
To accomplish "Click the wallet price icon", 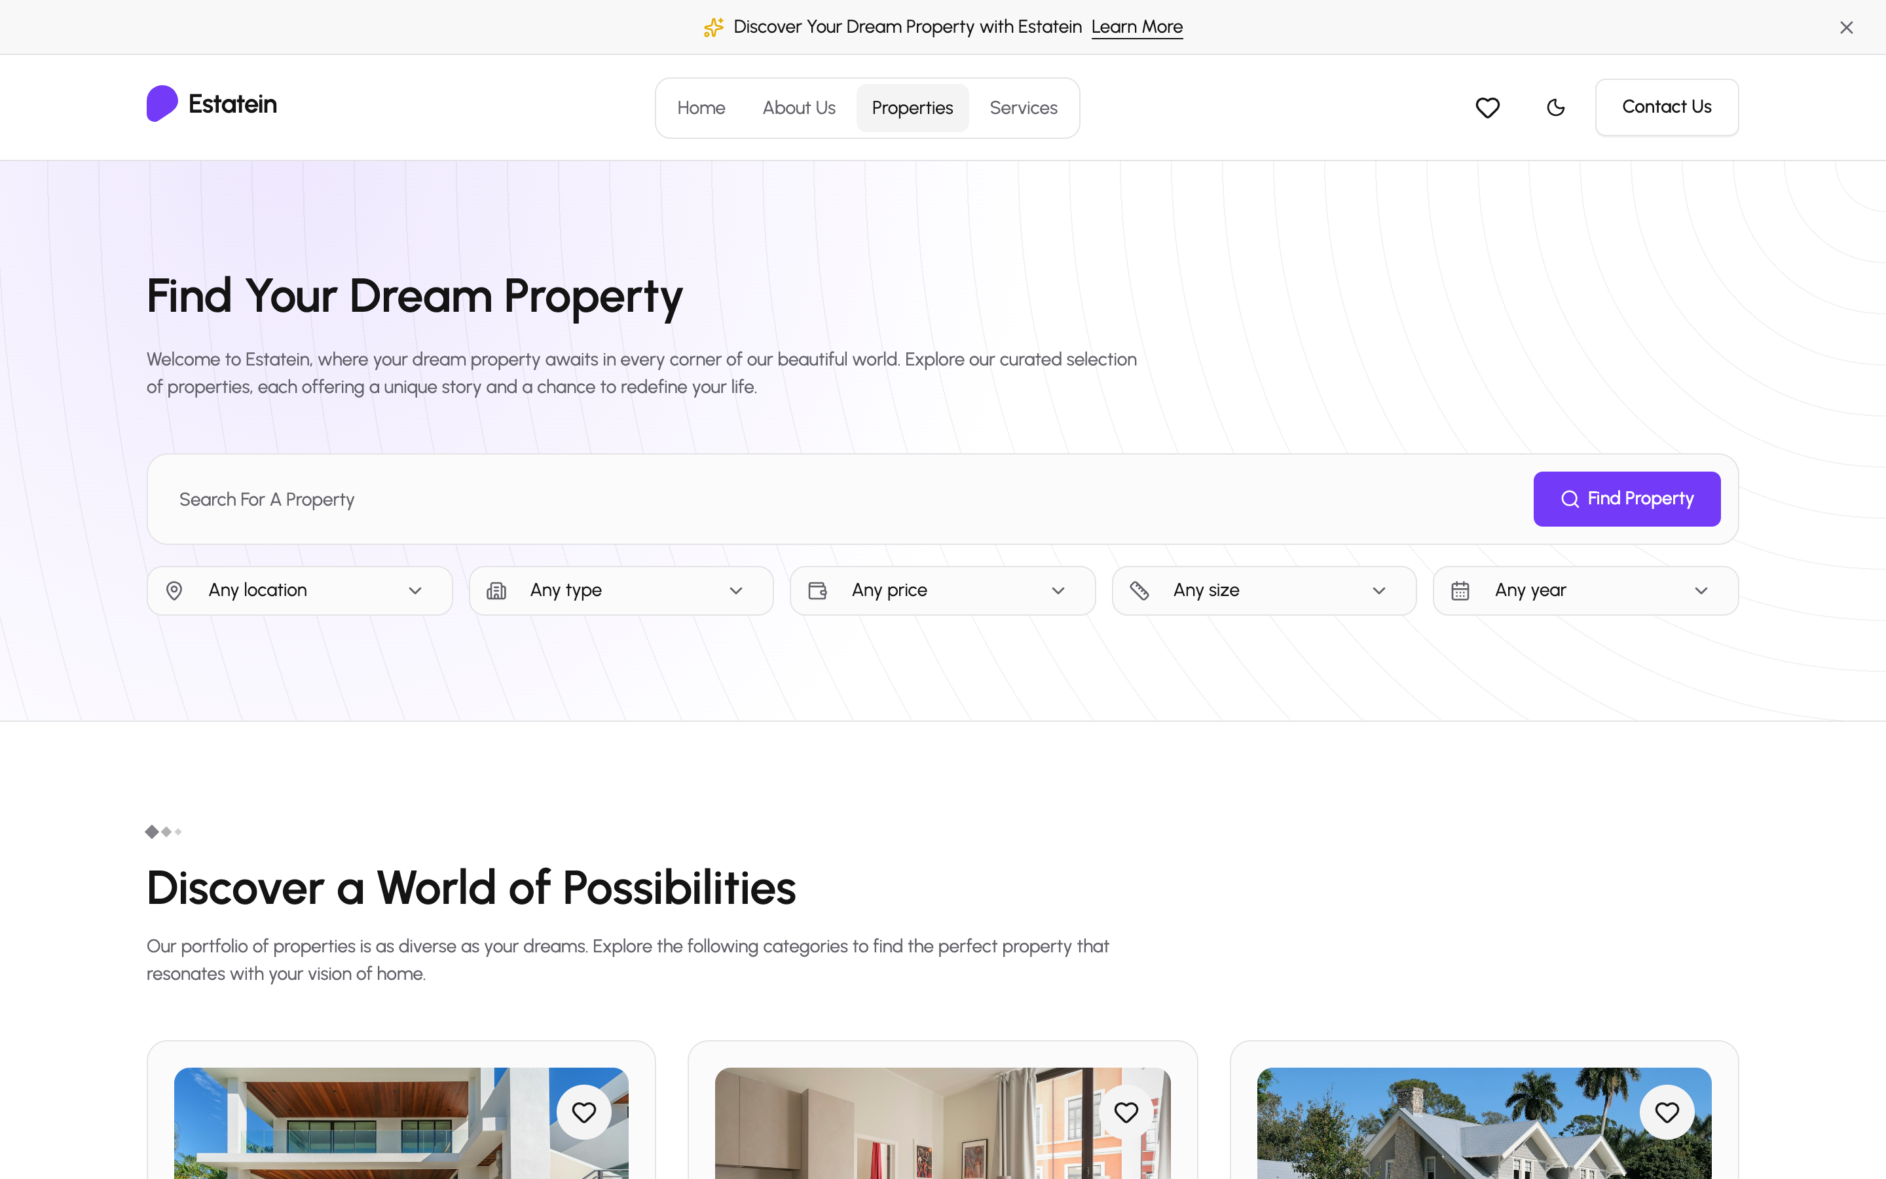I will click(817, 591).
